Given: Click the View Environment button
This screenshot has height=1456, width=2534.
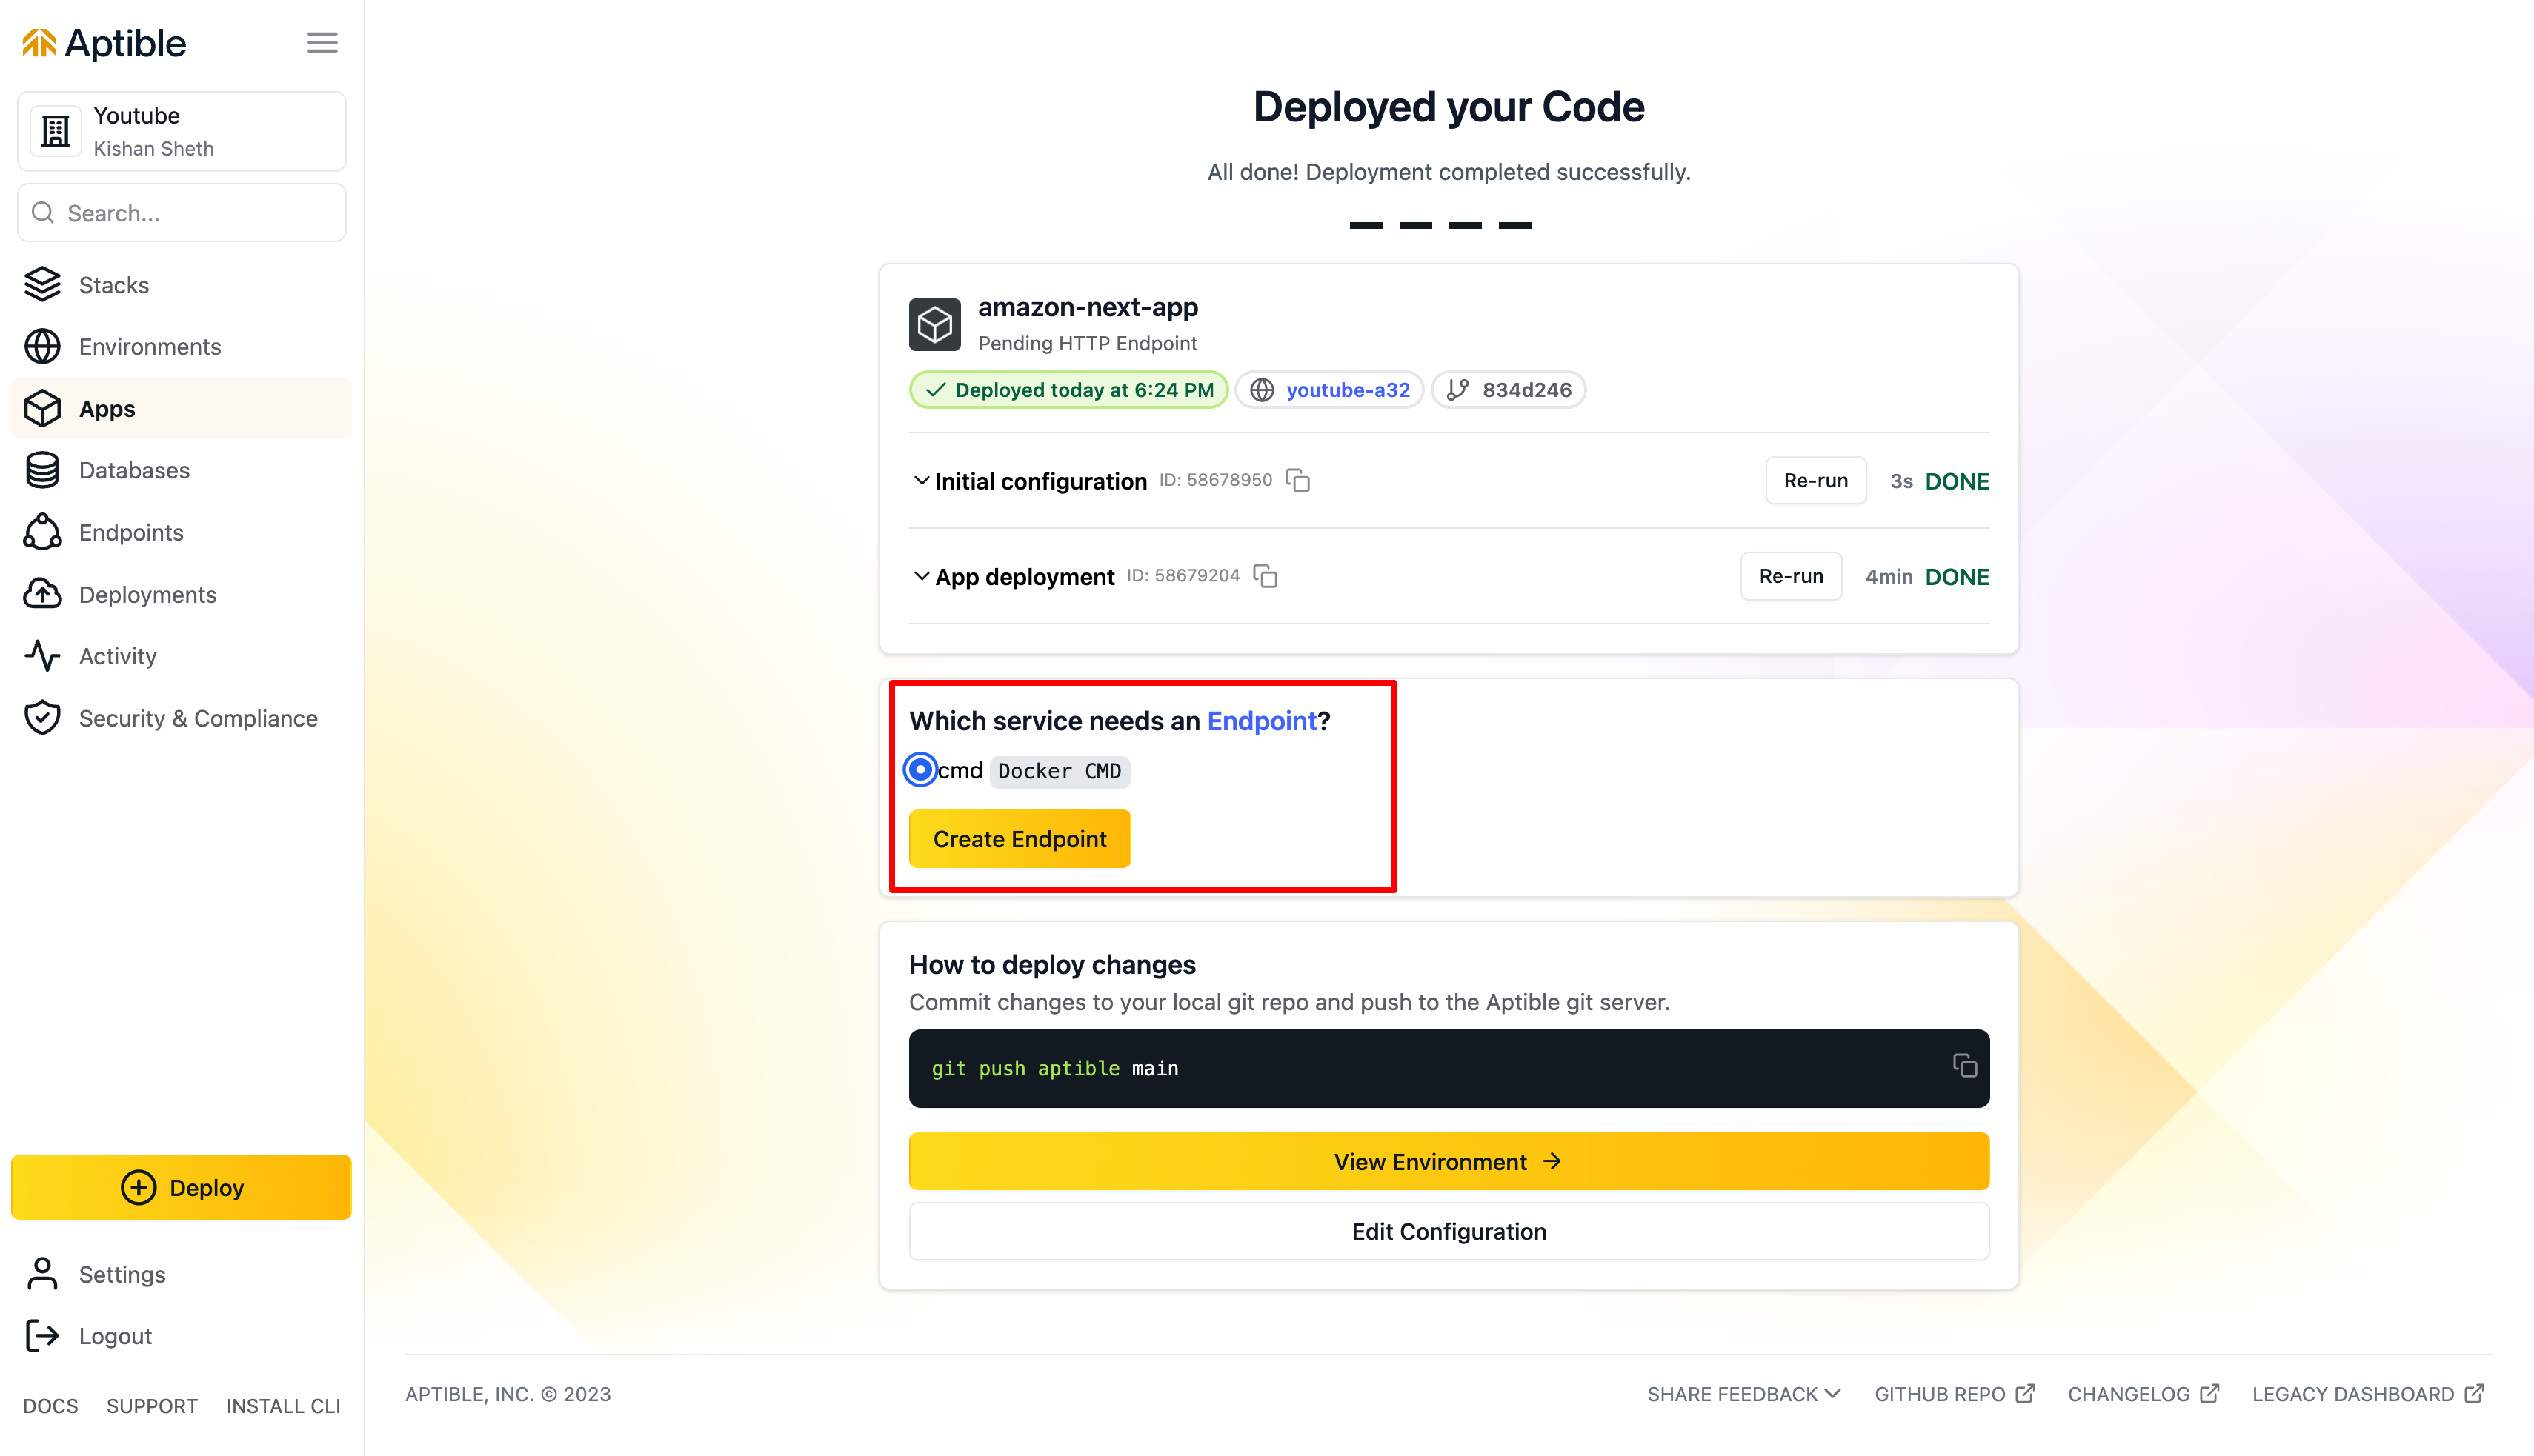Looking at the screenshot, I should [x=1448, y=1161].
